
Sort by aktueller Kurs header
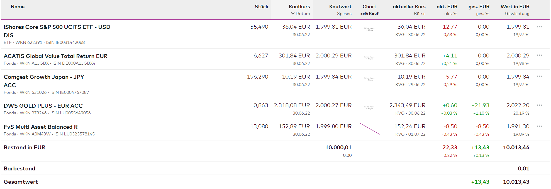point(409,7)
